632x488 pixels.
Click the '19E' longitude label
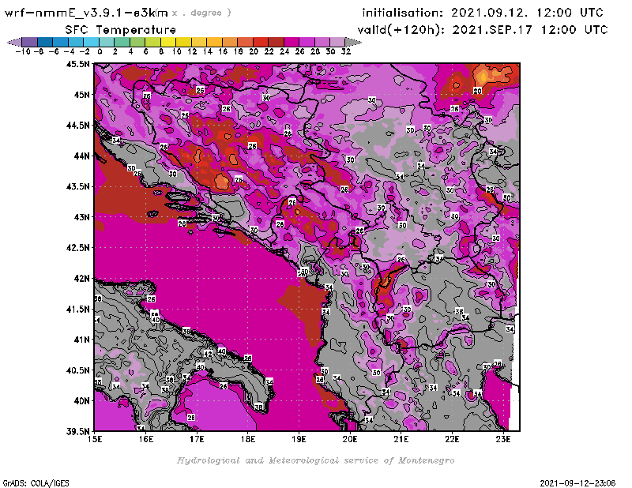[x=299, y=439]
